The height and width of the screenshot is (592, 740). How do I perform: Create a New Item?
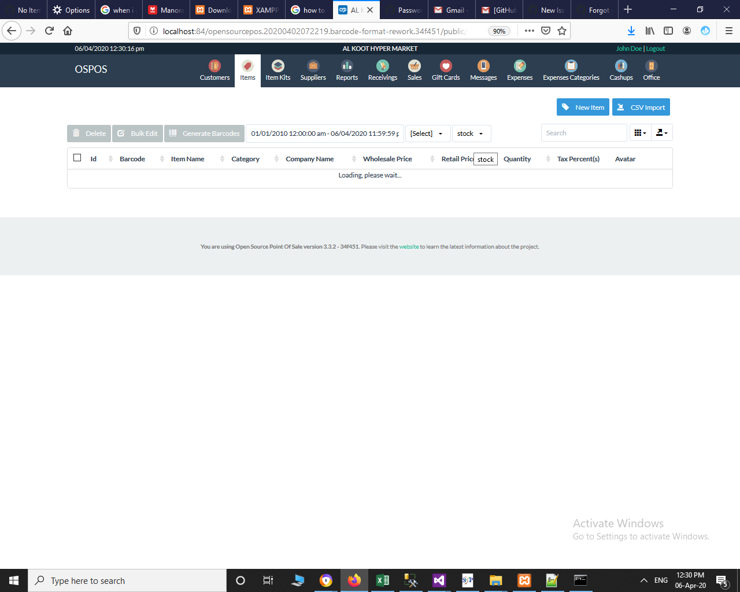(583, 107)
